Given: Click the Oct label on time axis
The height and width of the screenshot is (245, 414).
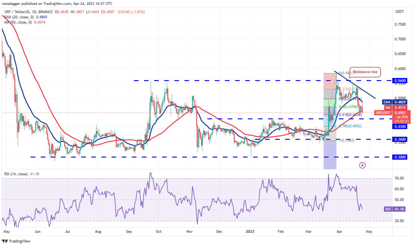Looking at the screenshot, I should pos(159,231).
